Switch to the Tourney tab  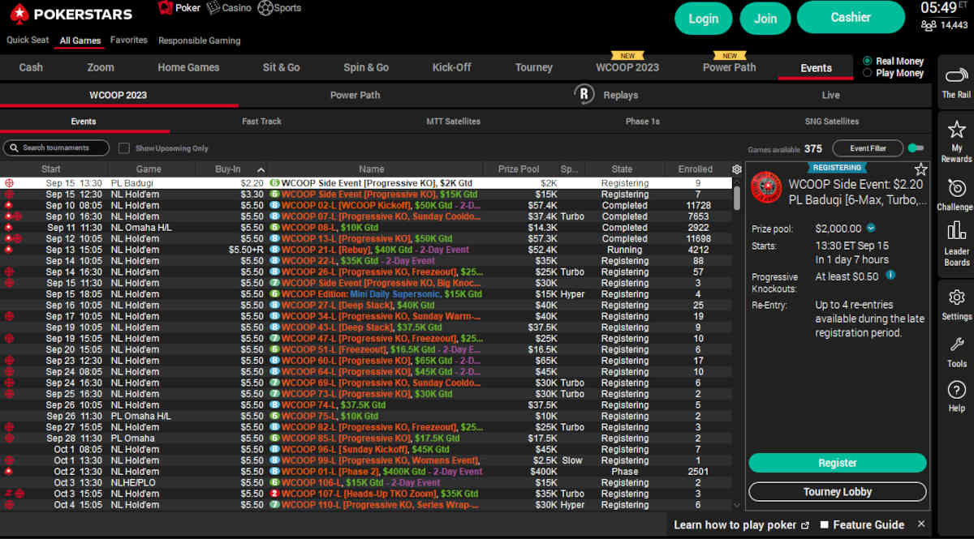pos(534,67)
